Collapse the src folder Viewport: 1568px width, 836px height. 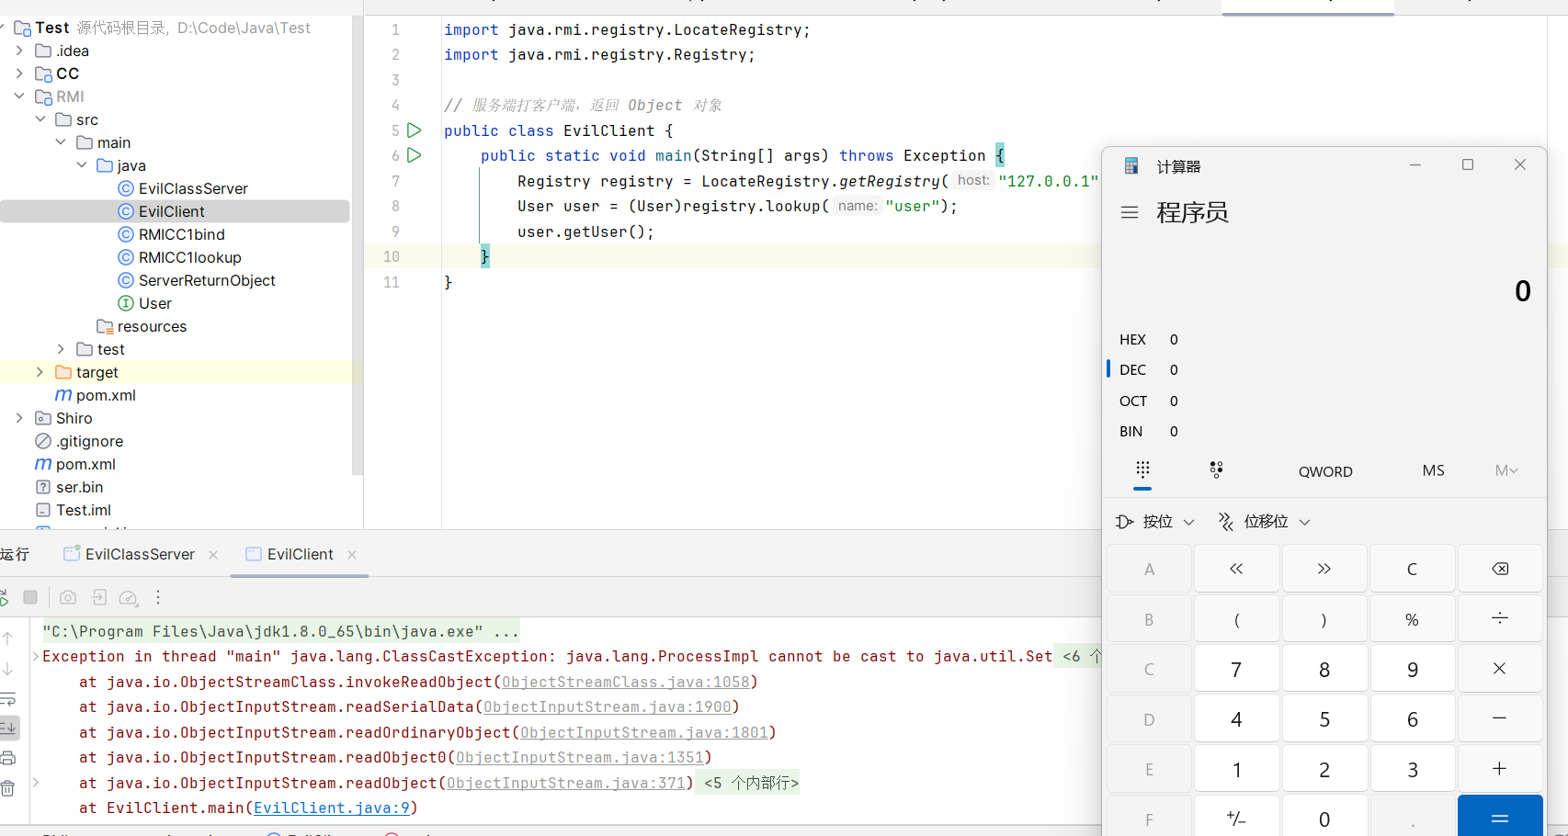point(40,119)
